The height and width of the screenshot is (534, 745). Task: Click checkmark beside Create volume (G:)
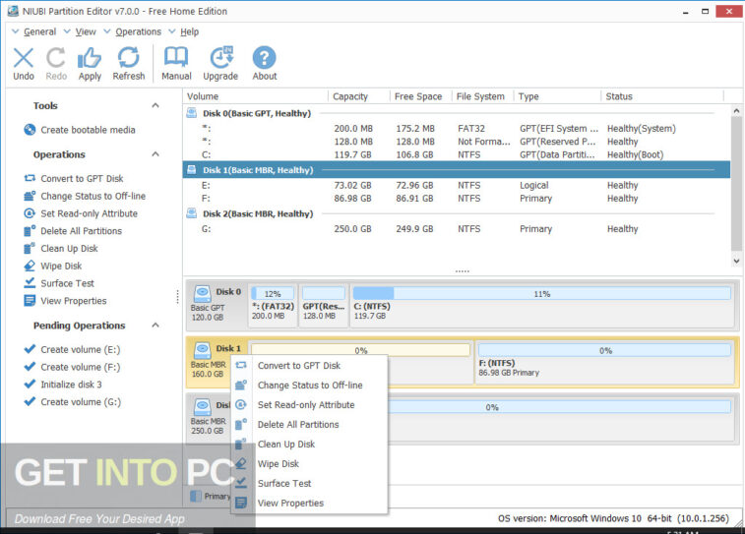coord(30,401)
